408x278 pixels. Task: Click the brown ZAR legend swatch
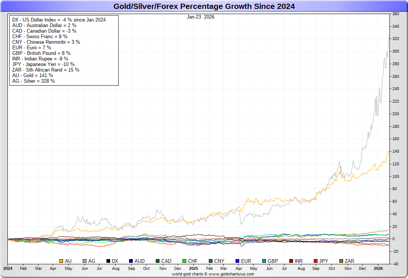click(341, 261)
